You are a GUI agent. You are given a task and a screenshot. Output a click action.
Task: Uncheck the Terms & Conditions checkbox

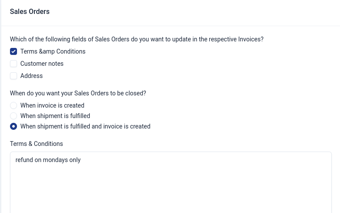point(13,51)
